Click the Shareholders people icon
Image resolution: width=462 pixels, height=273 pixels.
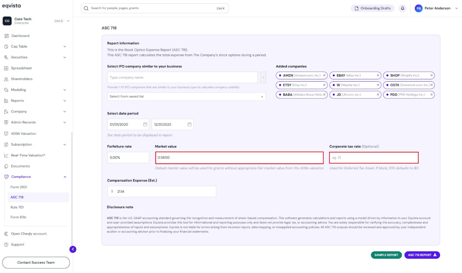pyautogui.click(x=6, y=79)
